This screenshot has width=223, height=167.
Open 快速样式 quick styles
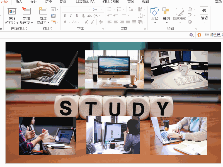[180, 15]
